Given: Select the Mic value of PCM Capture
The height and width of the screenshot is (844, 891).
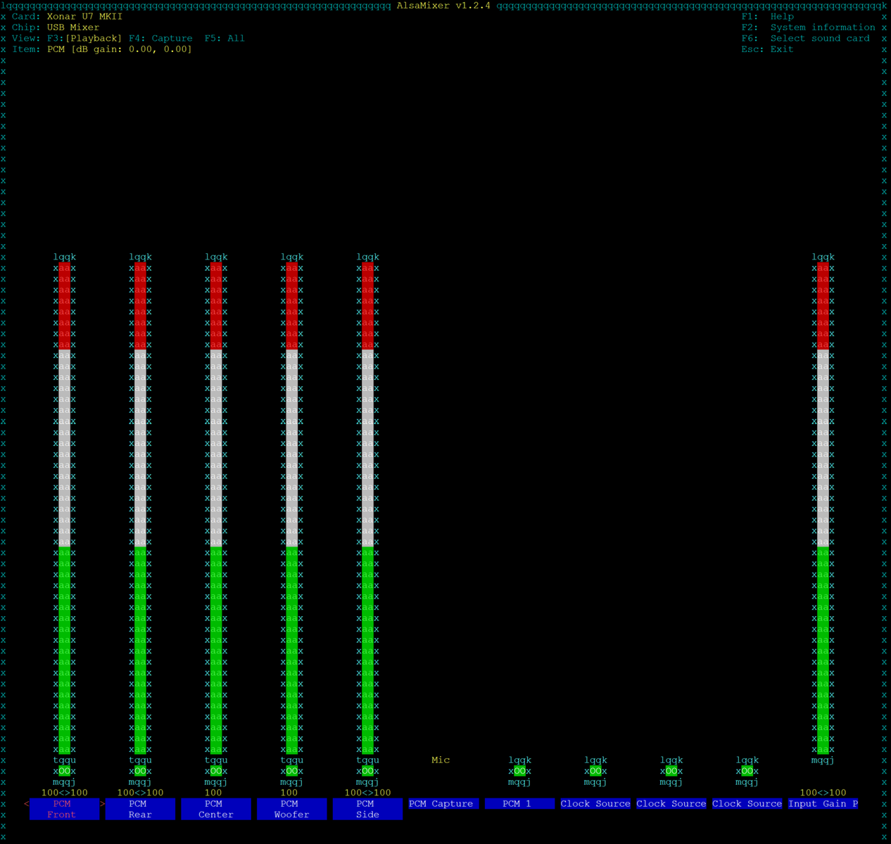Looking at the screenshot, I should point(441,760).
